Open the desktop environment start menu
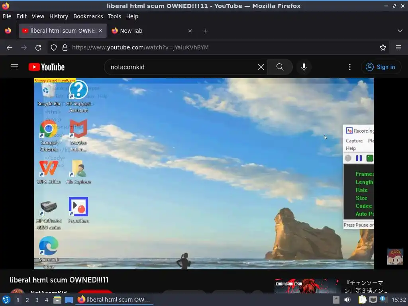 click(x=6, y=300)
